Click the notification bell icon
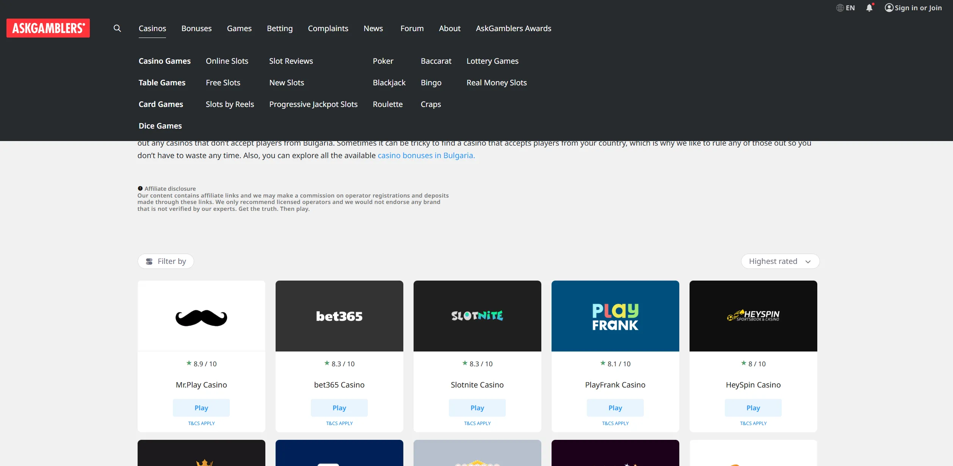This screenshot has height=466, width=953. point(869,8)
